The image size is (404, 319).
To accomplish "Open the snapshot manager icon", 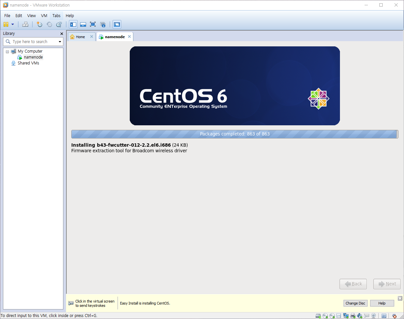I will 59,24.
